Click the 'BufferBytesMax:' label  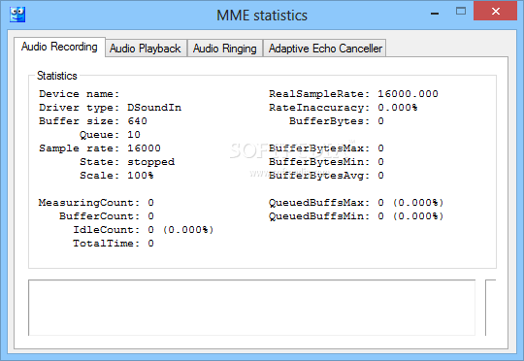[x=319, y=148]
